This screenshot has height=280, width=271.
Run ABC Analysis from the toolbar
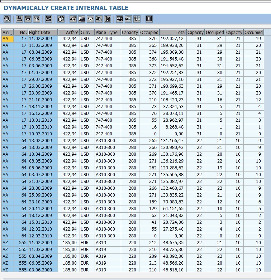tap(99, 19)
